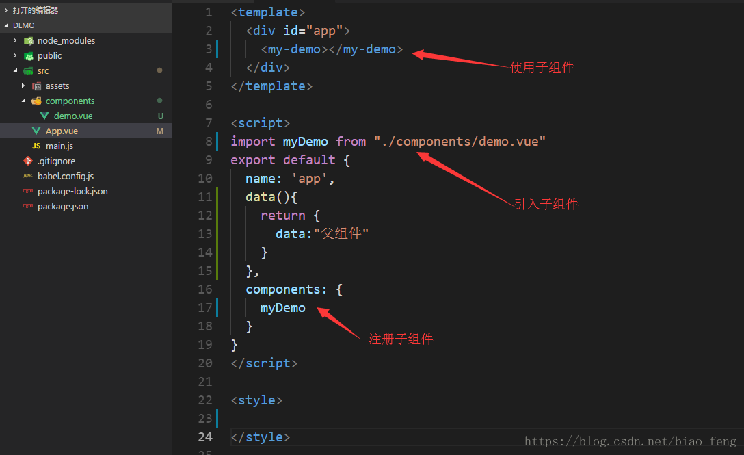744x455 pixels.
Task: Click the assets folder icon
Action: 36,86
